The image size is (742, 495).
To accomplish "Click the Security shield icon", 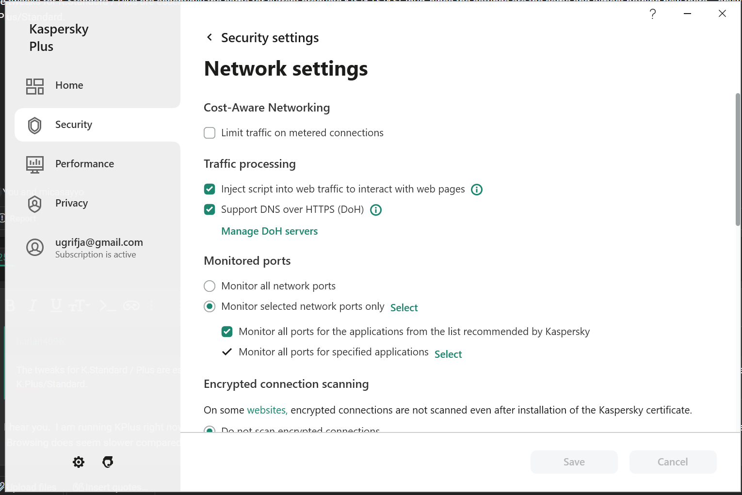I will [35, 125].
